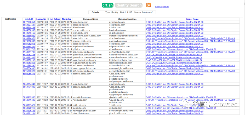Sort by Not Before column header

pyautogui.click(x=55, y=19)
